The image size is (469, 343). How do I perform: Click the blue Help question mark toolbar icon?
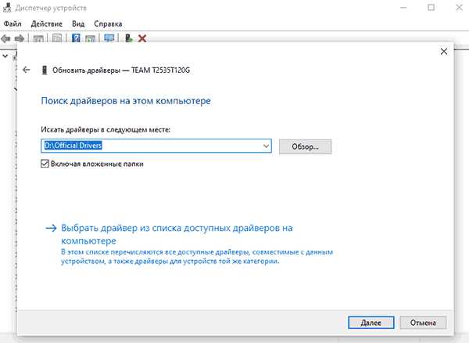pyautogui.click(x=76, y=38)
